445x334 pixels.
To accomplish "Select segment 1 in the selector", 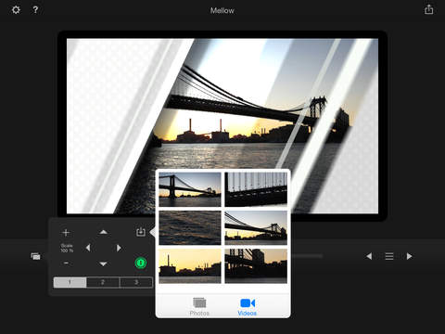I will pos(70,282).
